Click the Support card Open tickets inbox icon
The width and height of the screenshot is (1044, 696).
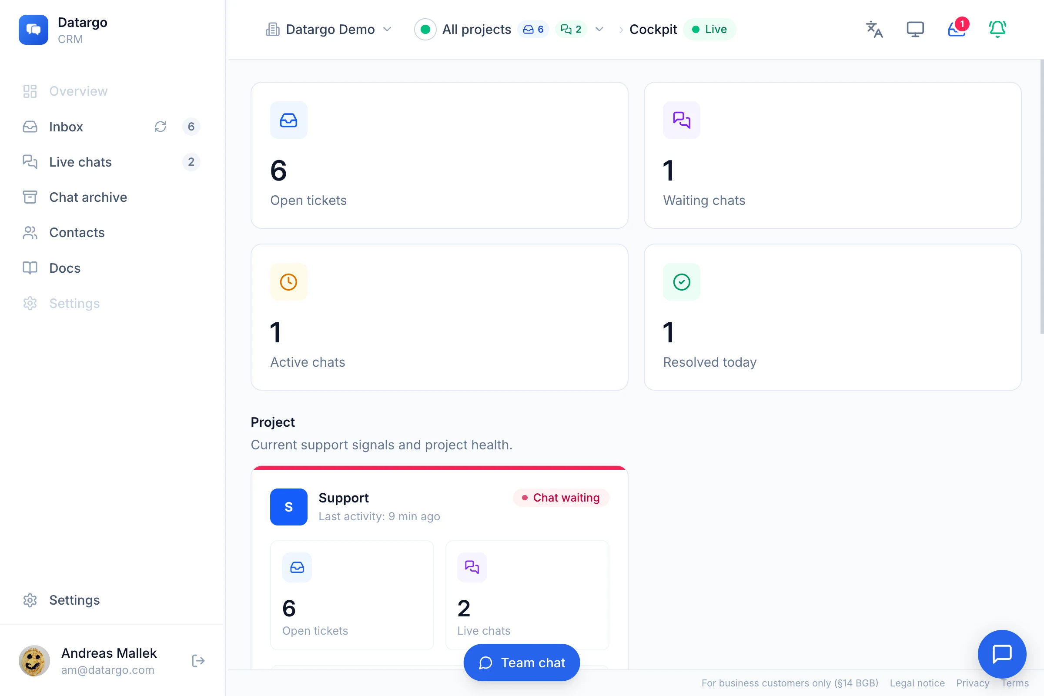(297, 567)
